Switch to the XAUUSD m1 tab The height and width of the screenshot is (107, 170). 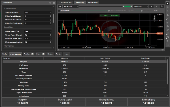tap(65, 3)
